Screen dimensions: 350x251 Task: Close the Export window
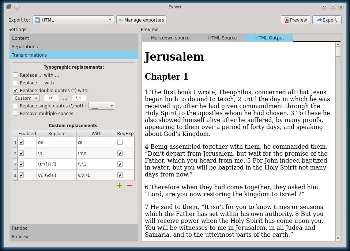[x=341, y=7]
